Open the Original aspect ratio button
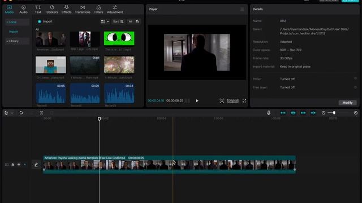The image size is (362, 203). point(232,101)
